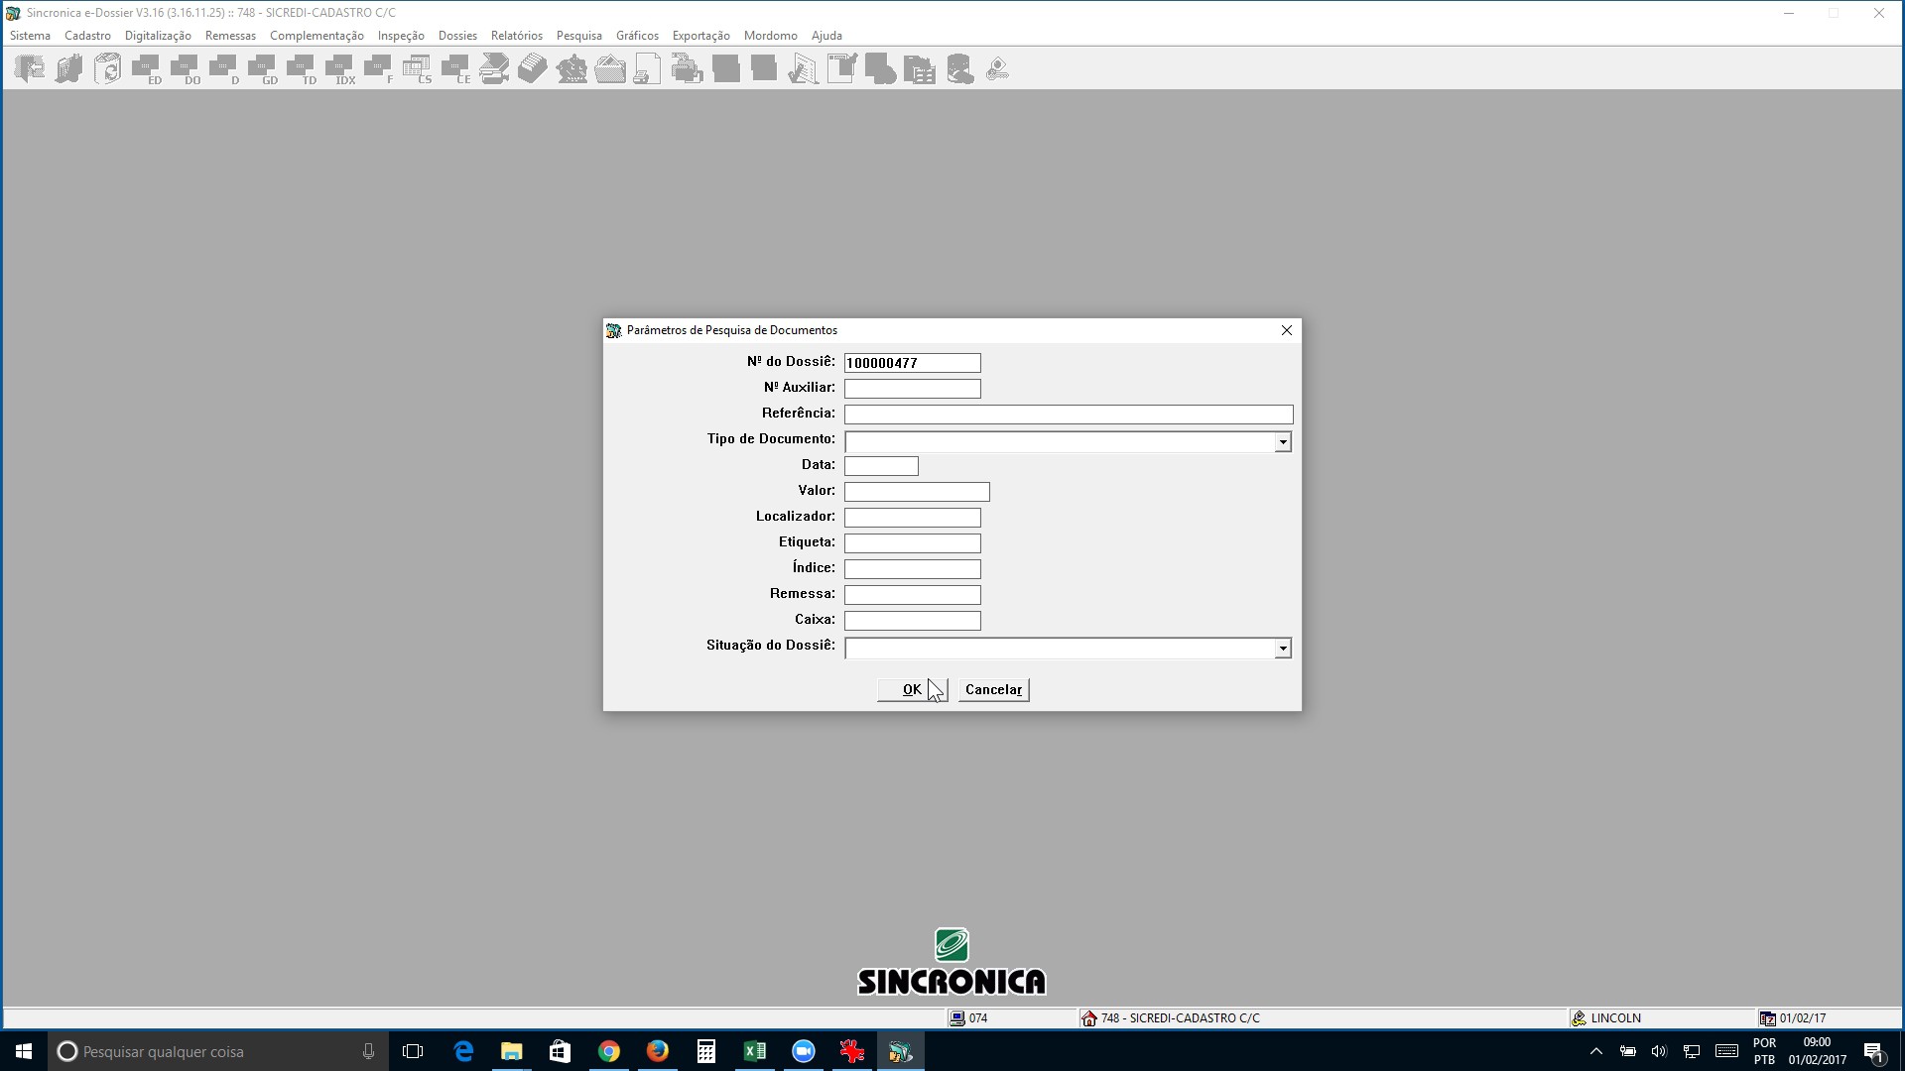Image resolution: width=1905 pixels, height=1071 pixels.
Task: Click the OK button
Action: pos(913,689)
